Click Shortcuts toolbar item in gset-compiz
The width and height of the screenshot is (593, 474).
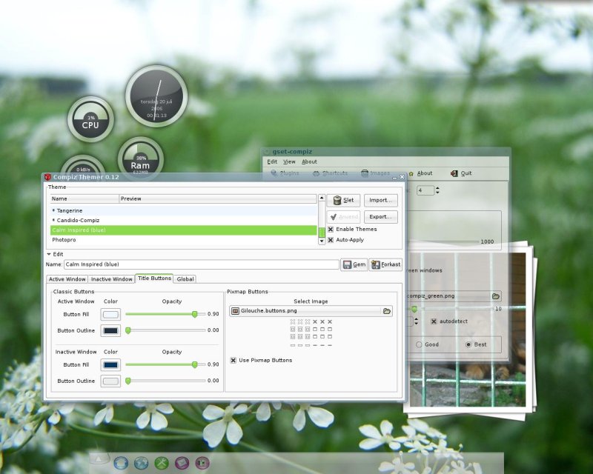coord(330,173)
